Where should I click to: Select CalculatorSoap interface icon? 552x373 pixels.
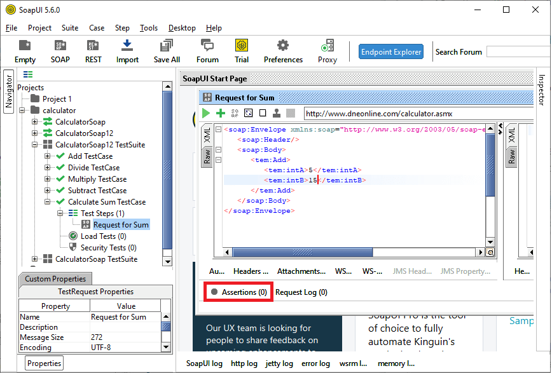pyautogui.click(x=48, y=122)
